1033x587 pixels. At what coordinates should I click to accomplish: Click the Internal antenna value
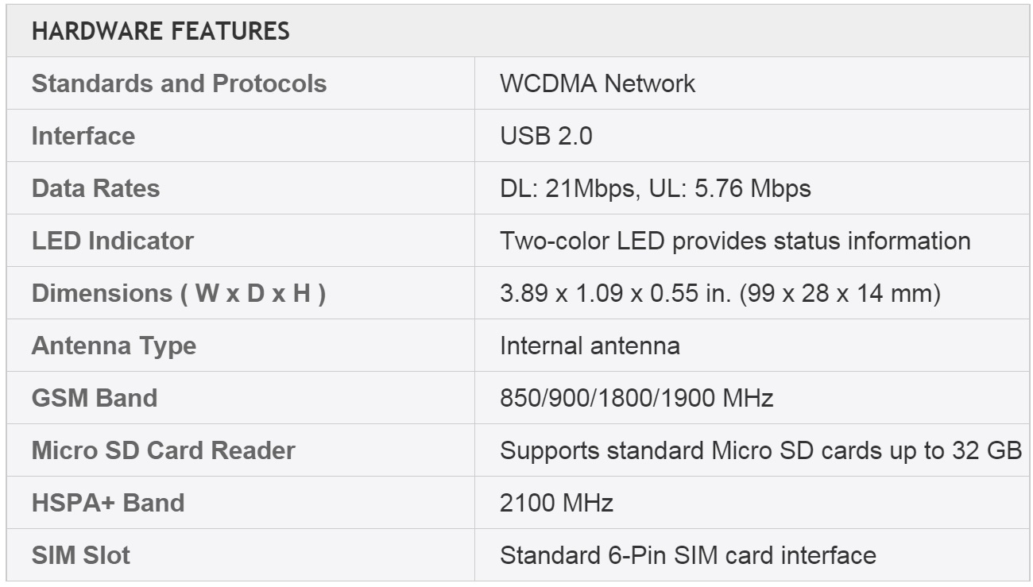click(589, 346)
